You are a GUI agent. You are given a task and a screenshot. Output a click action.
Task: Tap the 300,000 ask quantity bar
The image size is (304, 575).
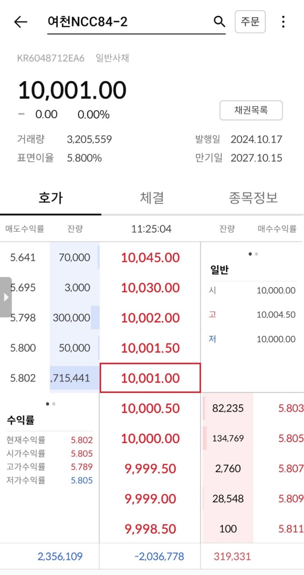[x=74, y=318]
